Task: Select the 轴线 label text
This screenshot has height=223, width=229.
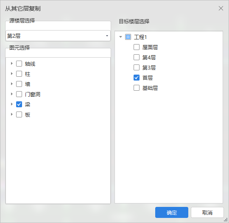Action: point(30,64)
